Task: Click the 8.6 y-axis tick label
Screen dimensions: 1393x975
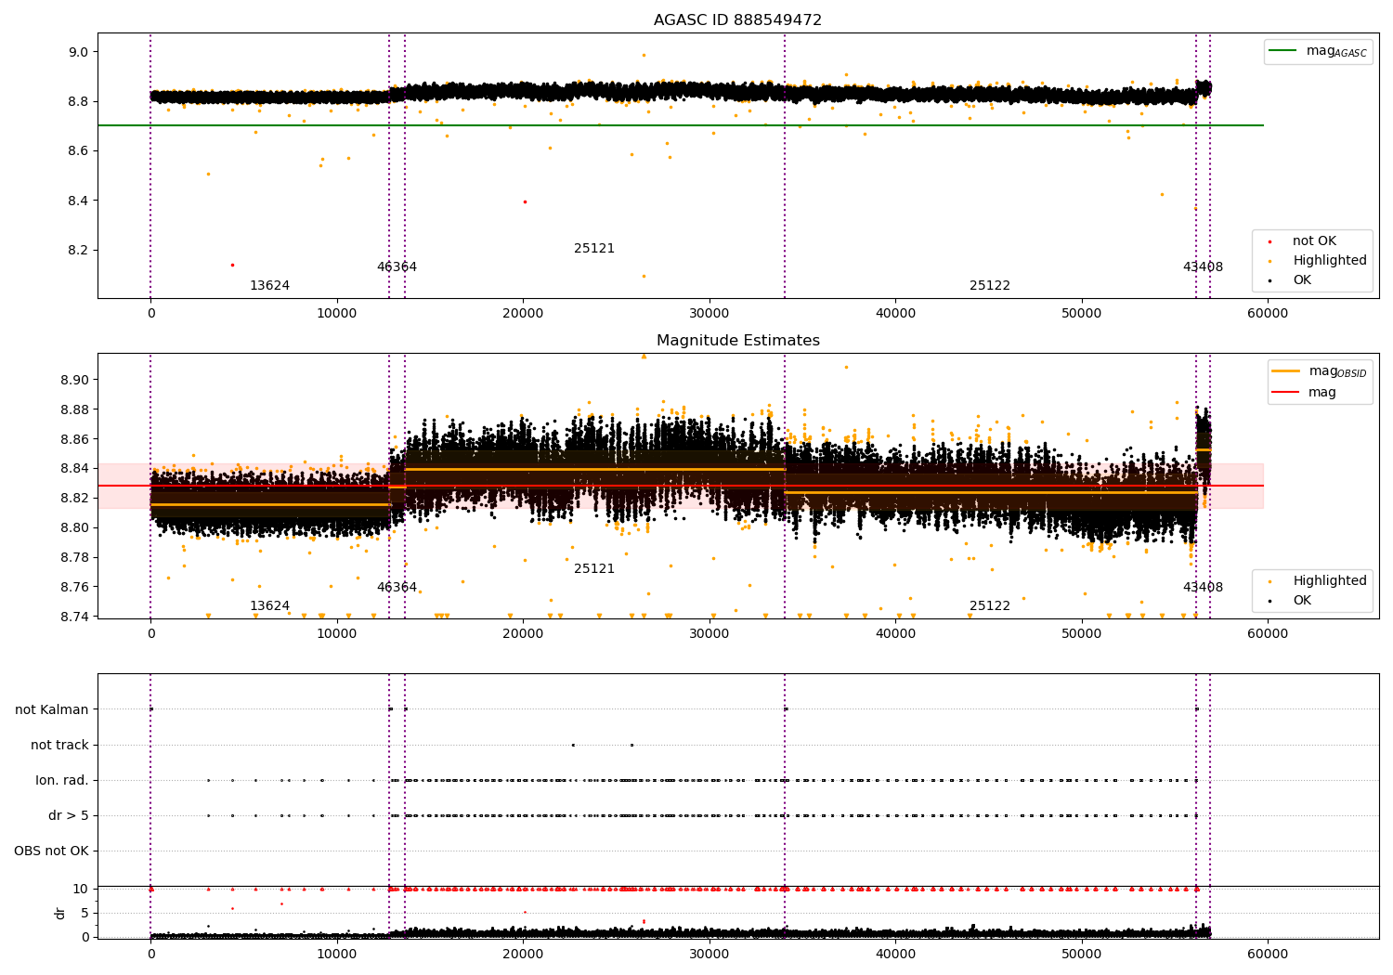Action: coord(80,151)
